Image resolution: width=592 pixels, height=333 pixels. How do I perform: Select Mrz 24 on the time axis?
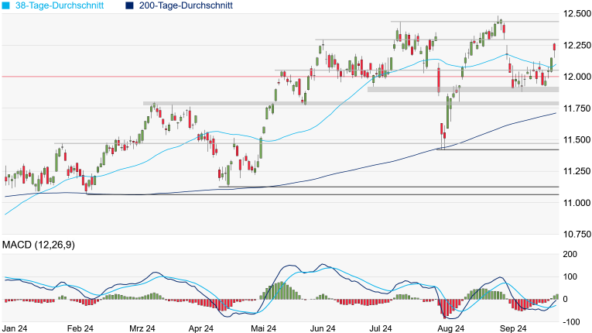[x=140, y=328]
